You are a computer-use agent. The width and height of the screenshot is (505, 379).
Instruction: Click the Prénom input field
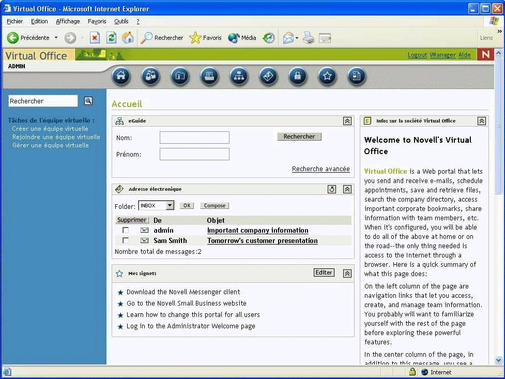click(x=194, y=154)
